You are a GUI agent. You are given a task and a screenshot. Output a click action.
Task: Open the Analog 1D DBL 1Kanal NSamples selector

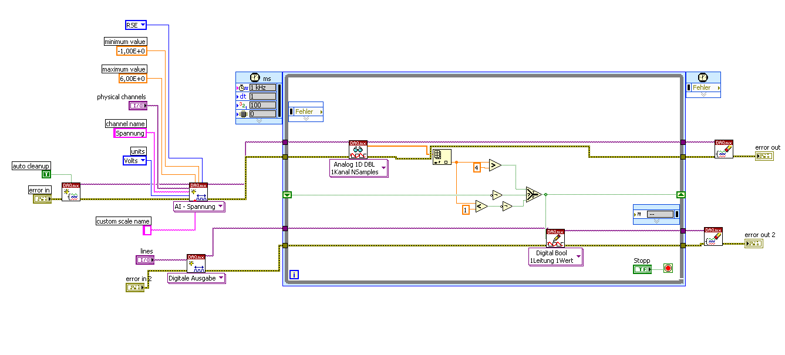358,168
